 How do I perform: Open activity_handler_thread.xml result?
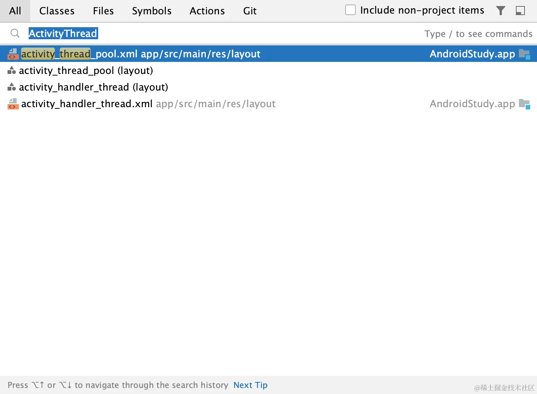[x=268, y=104]
